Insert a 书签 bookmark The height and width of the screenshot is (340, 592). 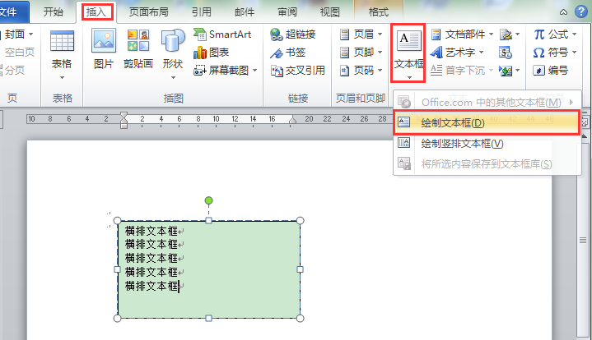point(288,53)
